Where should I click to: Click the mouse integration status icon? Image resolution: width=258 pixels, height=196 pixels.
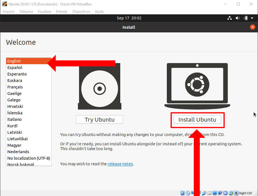coord(231,193)
